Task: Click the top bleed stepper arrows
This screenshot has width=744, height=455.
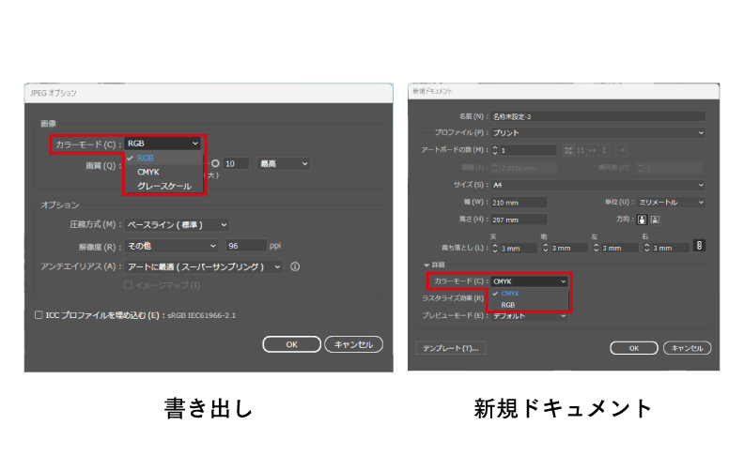Action: [x=496, y=248]
